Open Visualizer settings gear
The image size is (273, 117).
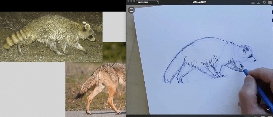[x=264, y=2]
